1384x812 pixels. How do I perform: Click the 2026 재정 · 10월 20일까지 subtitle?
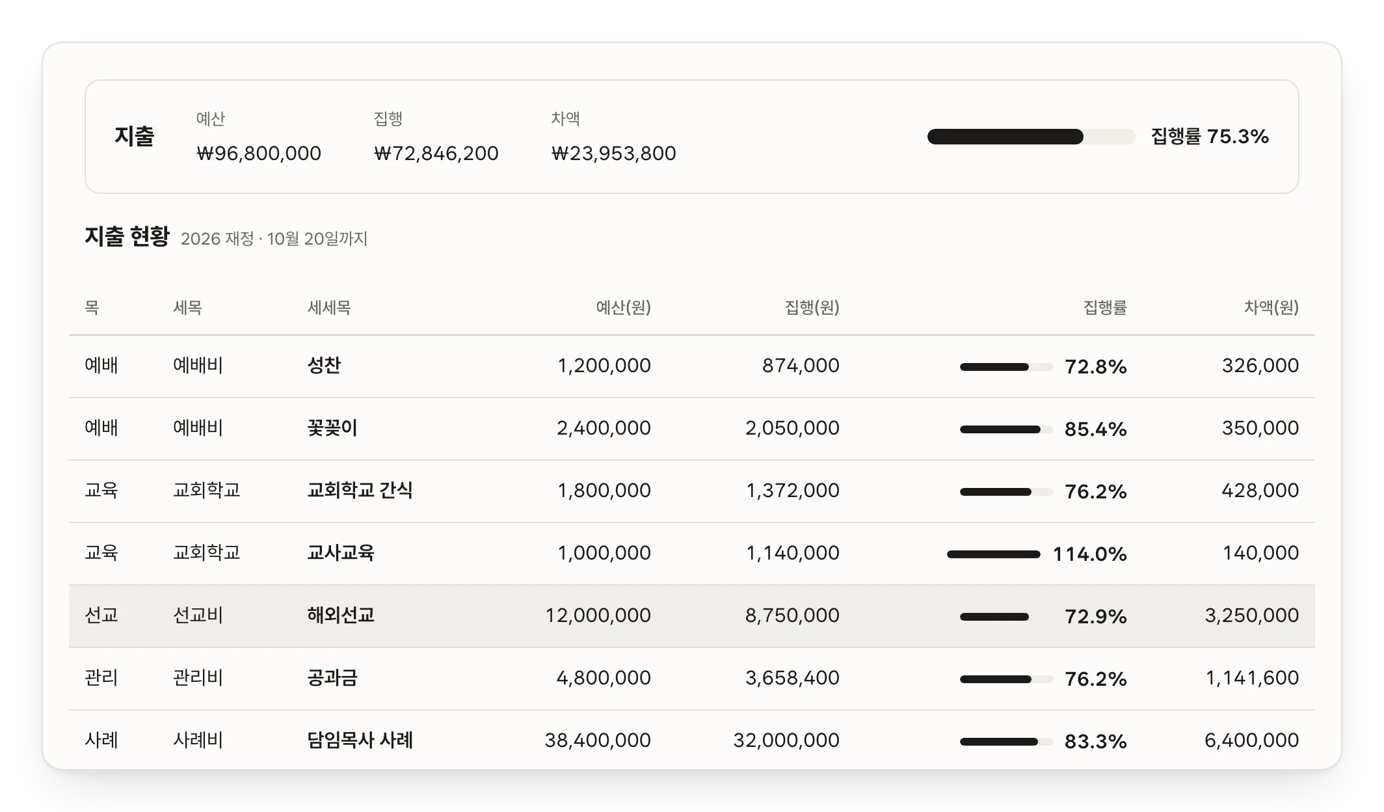(274, 239)
